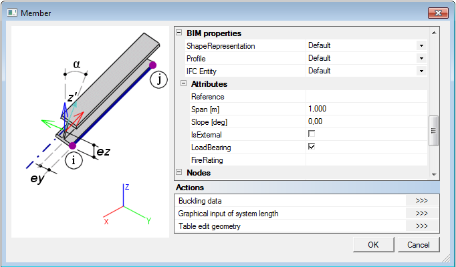This screenshot has height=267, width=456.
Task: Collapse the BIM properties section
Action: pyautogui.click(x=179, y=33)
